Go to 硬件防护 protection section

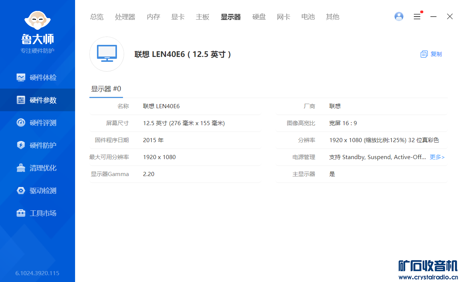click(x=37, y=145)
